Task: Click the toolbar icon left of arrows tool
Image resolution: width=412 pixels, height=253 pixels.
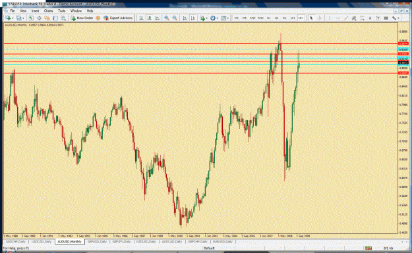Action: [x=386, y=18]
